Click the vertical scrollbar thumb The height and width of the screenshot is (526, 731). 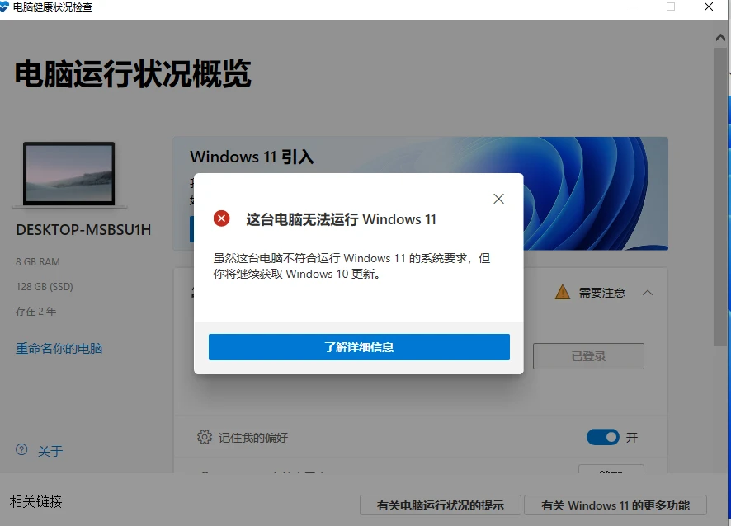[x=720, y=196]
